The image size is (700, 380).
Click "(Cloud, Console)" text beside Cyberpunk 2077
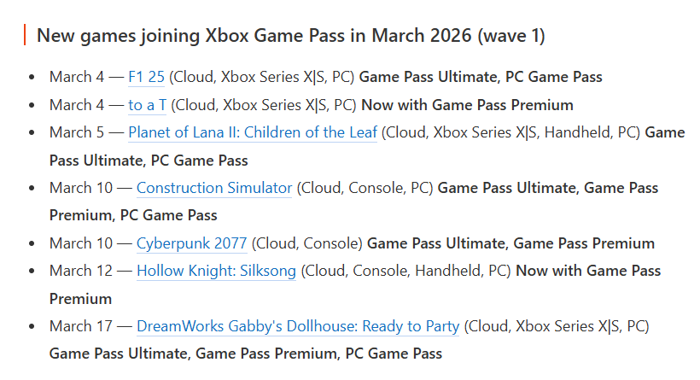(306, 243)
